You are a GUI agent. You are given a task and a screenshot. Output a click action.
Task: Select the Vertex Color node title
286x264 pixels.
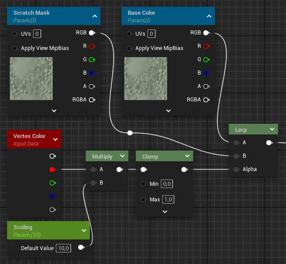click(x=29, y=136)
